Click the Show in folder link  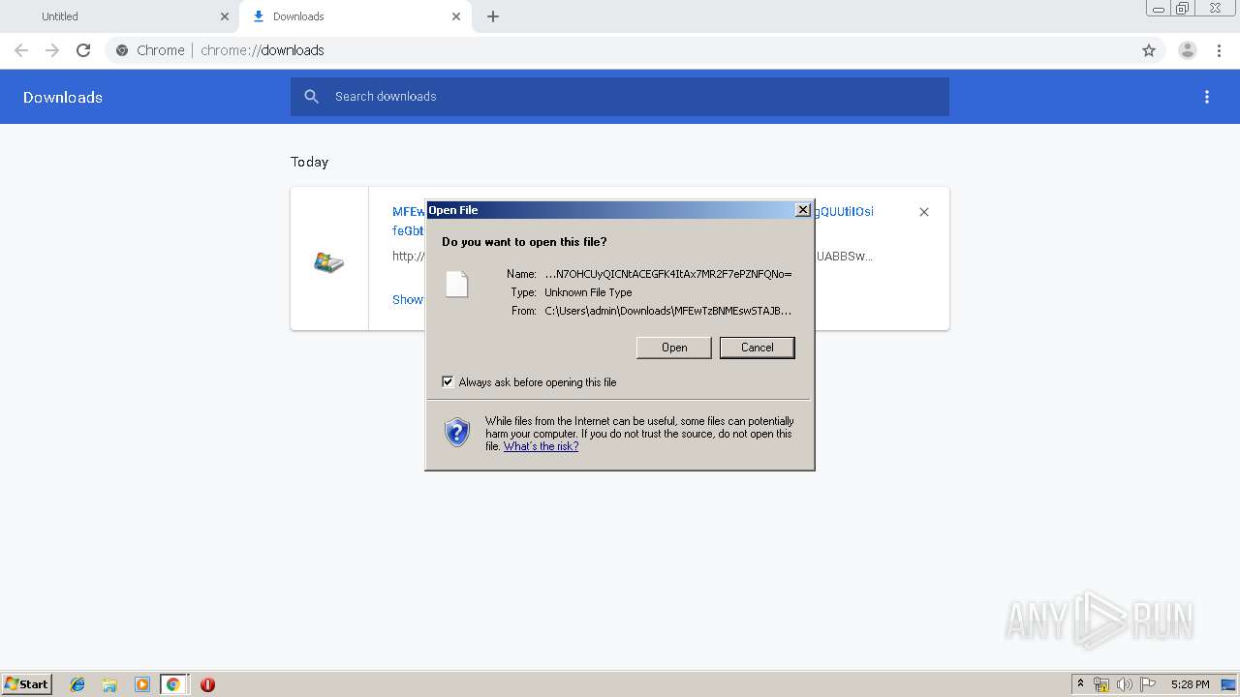point(408,299)
